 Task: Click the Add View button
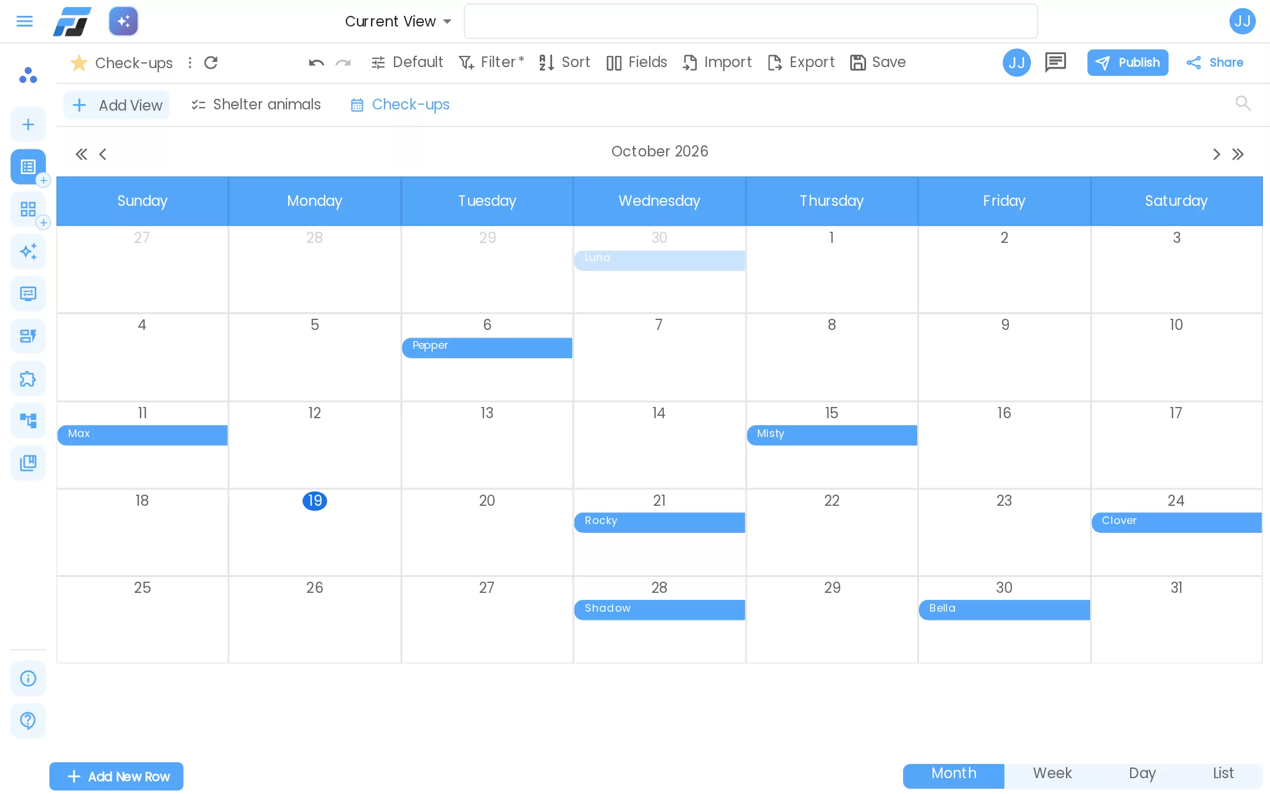[x=116, y=105]
